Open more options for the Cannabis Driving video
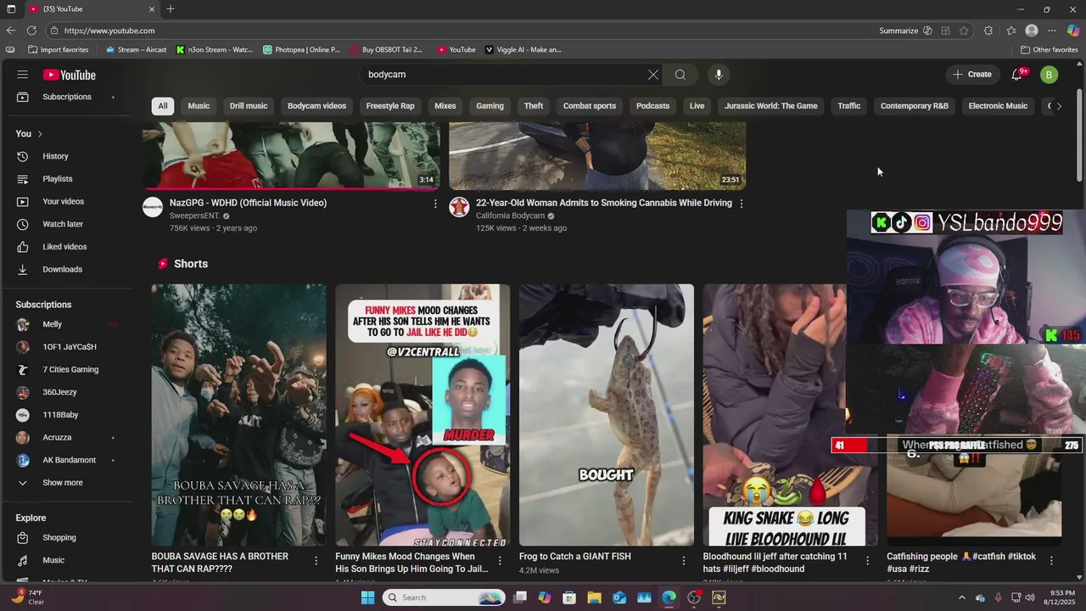1086x611 pixels. coord(742,204)
